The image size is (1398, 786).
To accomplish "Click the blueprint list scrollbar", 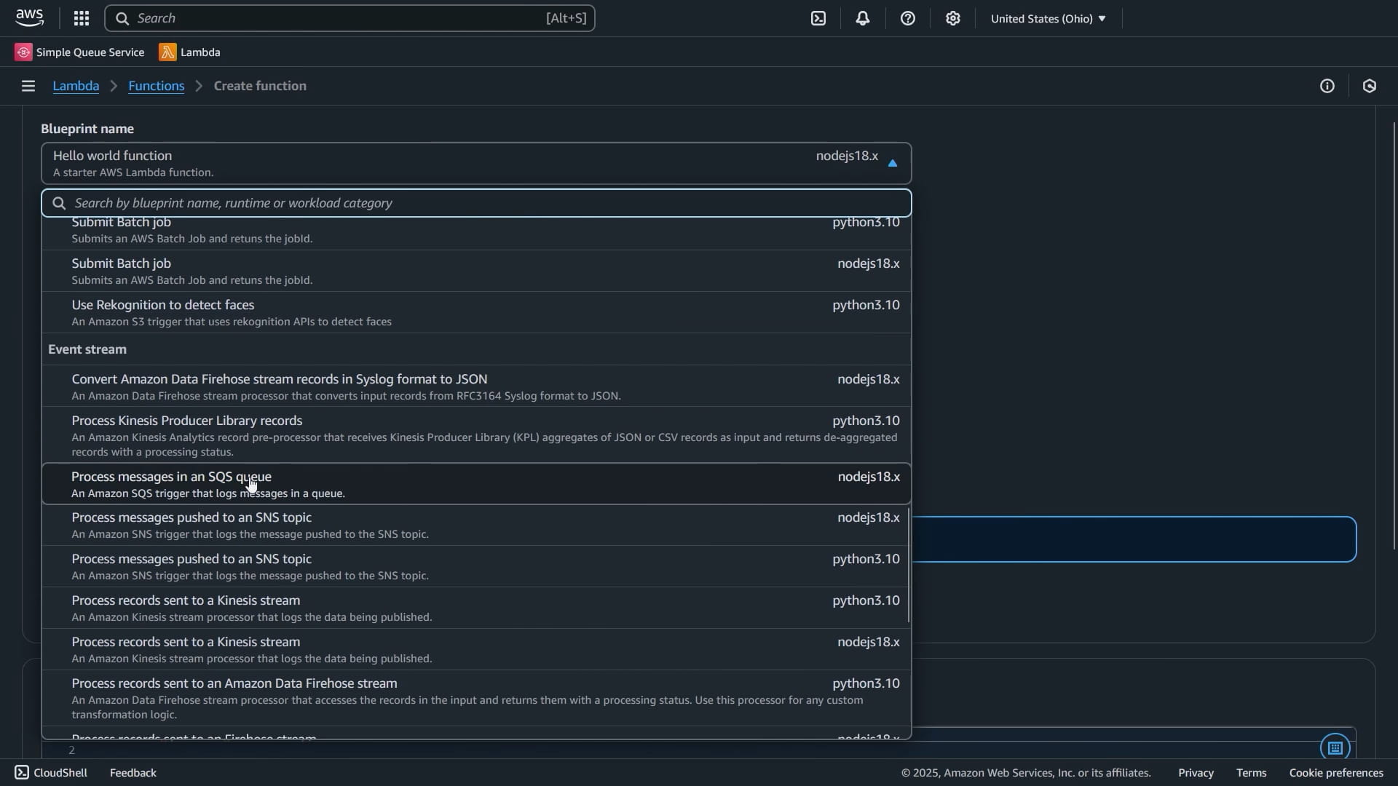I will tap(909, 565).
